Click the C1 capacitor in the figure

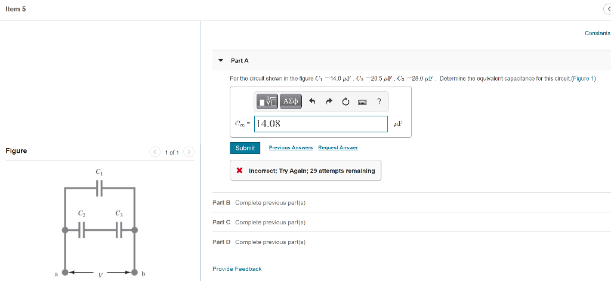(x=100, y=189)
